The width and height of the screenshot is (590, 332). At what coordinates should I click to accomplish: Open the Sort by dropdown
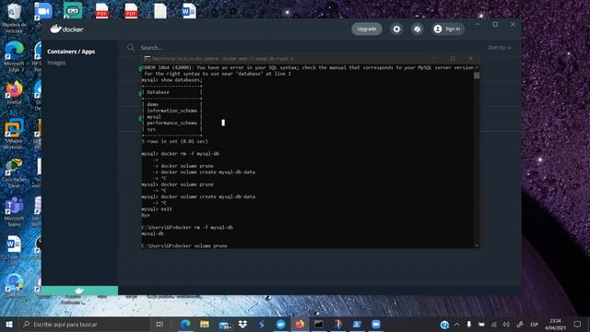pyautogui.click(x=500, y=48)
